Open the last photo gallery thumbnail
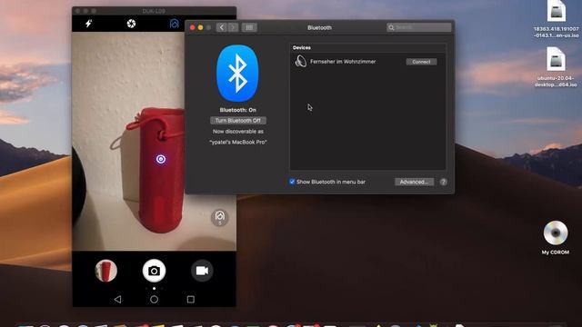 [x=105, y=271]
